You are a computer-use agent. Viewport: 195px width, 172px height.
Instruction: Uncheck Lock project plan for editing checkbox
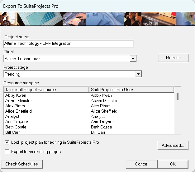(7, 142)
